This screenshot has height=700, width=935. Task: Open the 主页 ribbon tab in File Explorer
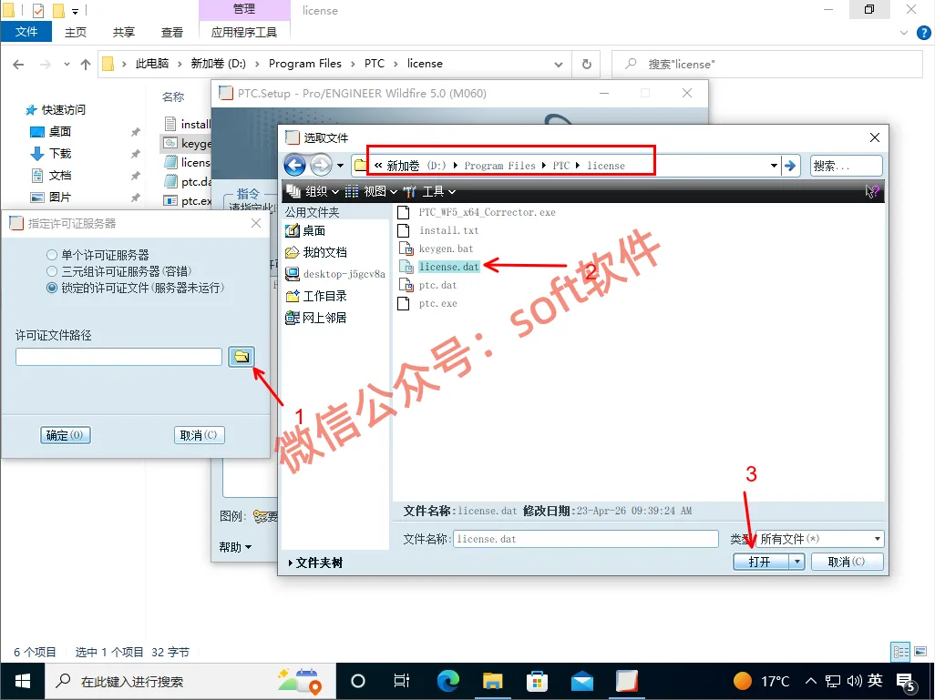click(x=75, y=32)
